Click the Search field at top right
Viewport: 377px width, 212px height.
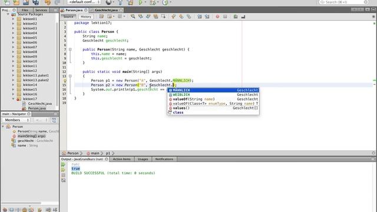(344, 2)
